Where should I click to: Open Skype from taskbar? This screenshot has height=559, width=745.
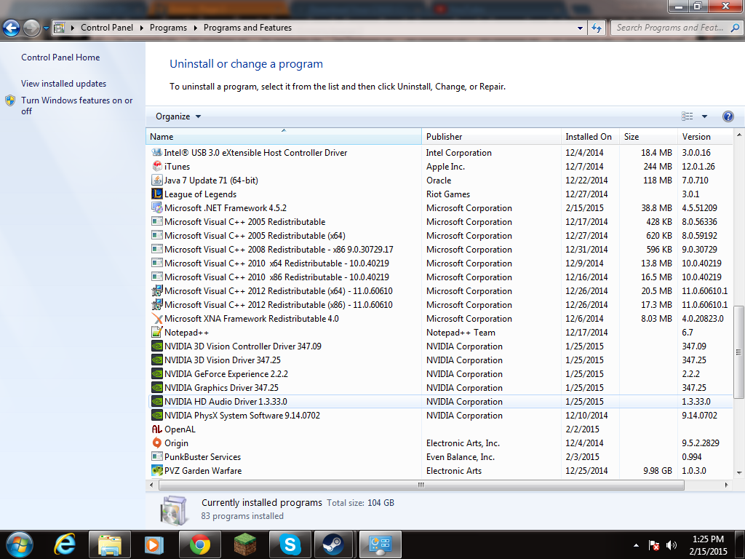tap(290, 544)
